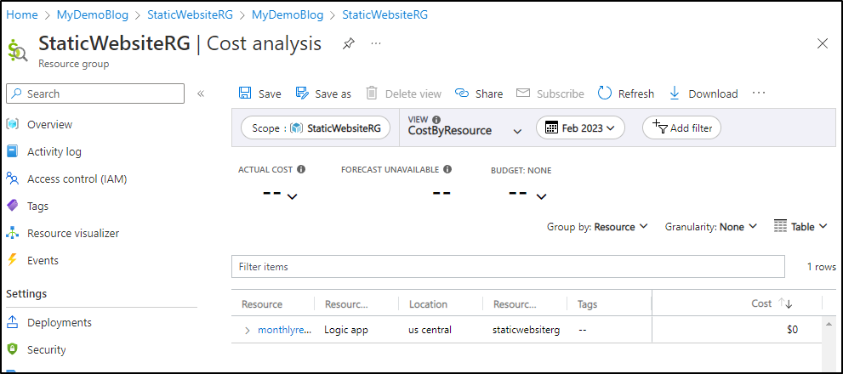This screenshot has height=374, width=843.
Task: Click the info icon beside FORECAST UNAVAILABLE
Action: coord(447,169)
